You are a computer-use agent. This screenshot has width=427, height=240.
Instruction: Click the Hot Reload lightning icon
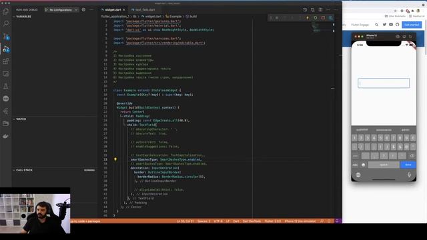point(308,18)
